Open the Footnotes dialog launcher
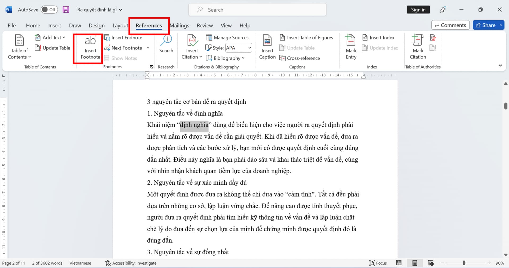The image size is (509, 268). [152, 67]
